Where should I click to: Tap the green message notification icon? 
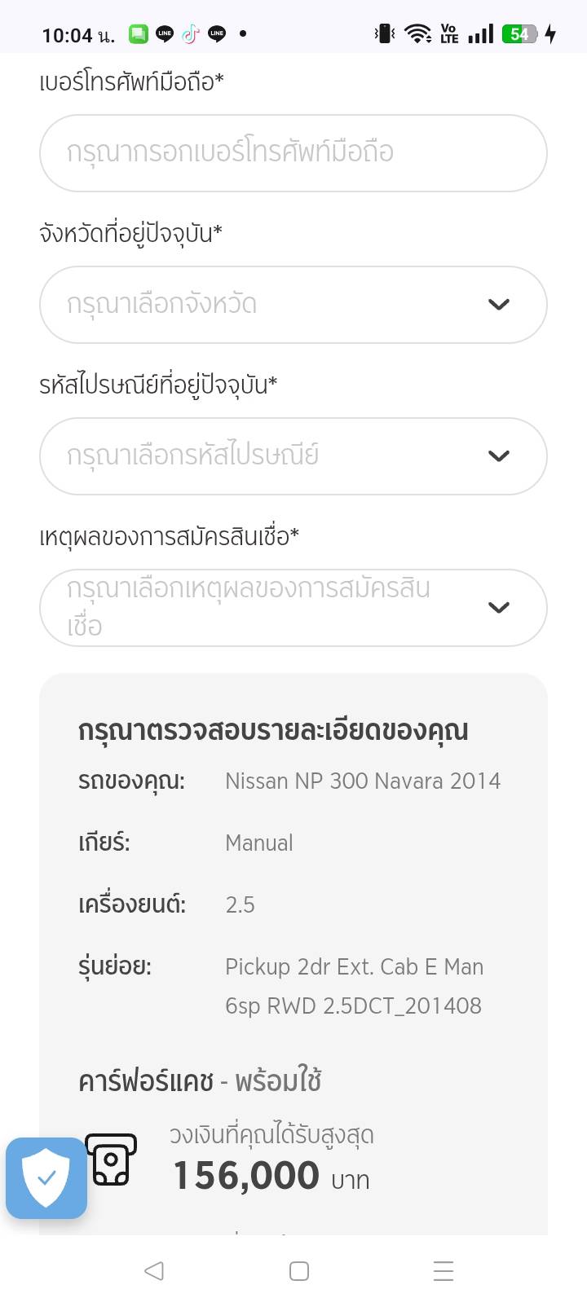click(139, 34)
